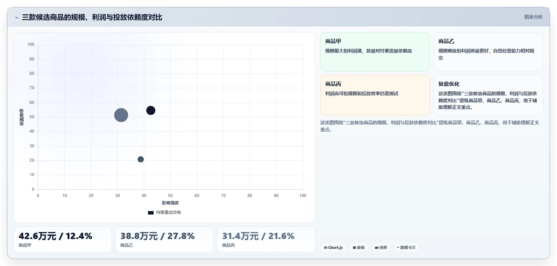The height and width of the screenshot is (266, 557).
Task: Click the title 三款候选商品的规模、利润与投放依赖度对比
Action: coord(92,17)
